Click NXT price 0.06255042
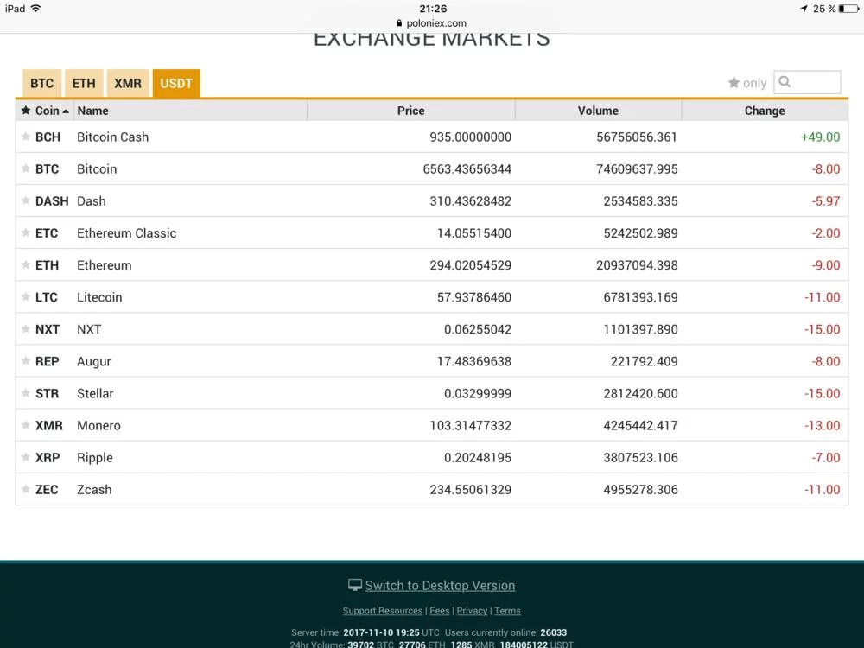The width and height of the screenshot is (864, 648). point(478,329)
